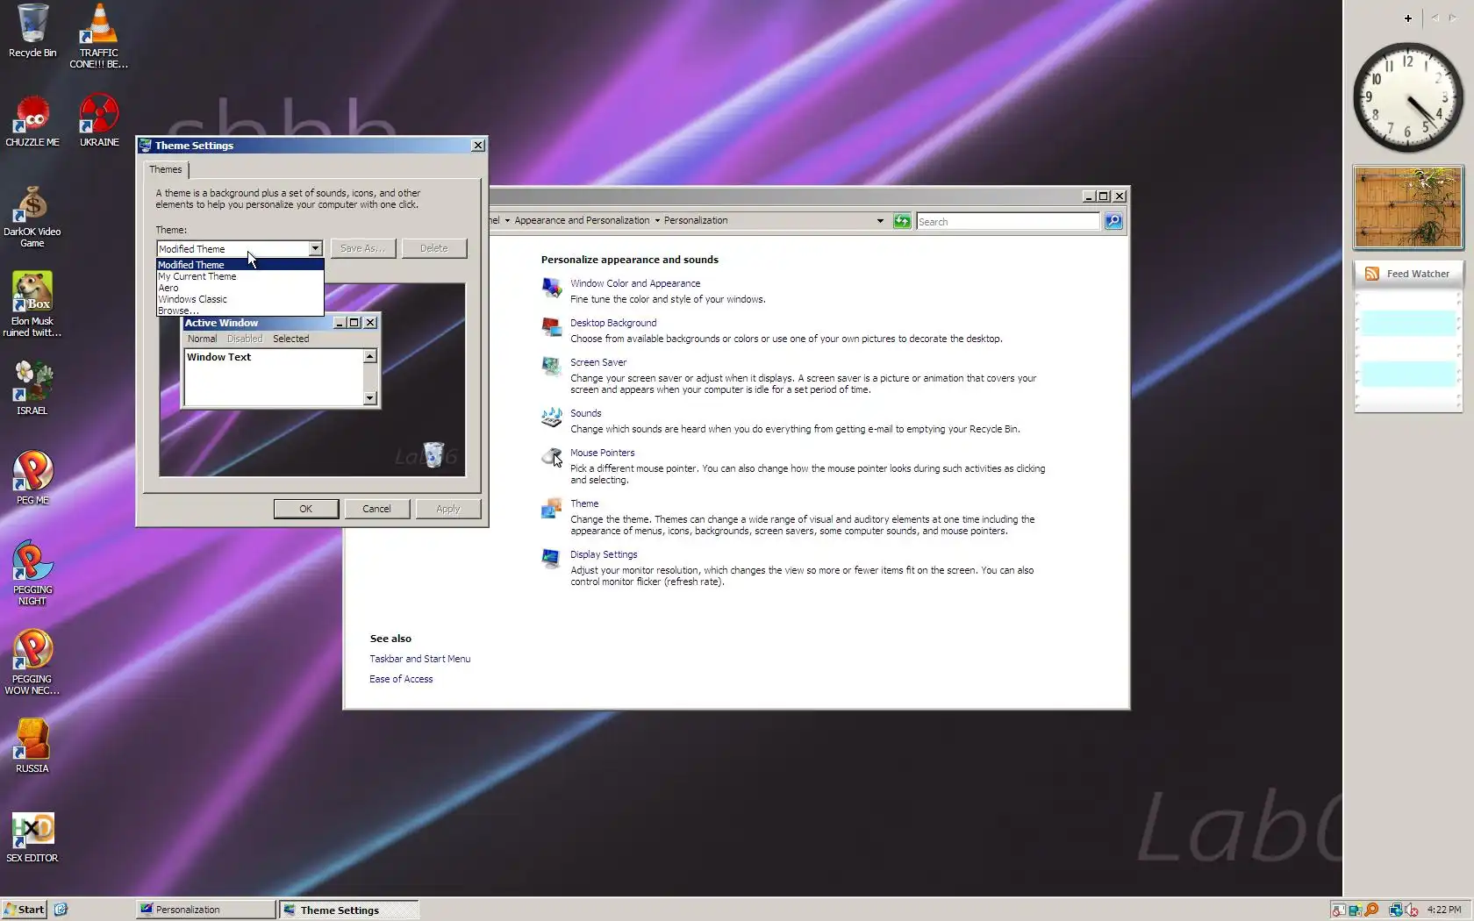Choose Modified Theme from the dropdown list
1474x921 pixels.
pos(240,265)
